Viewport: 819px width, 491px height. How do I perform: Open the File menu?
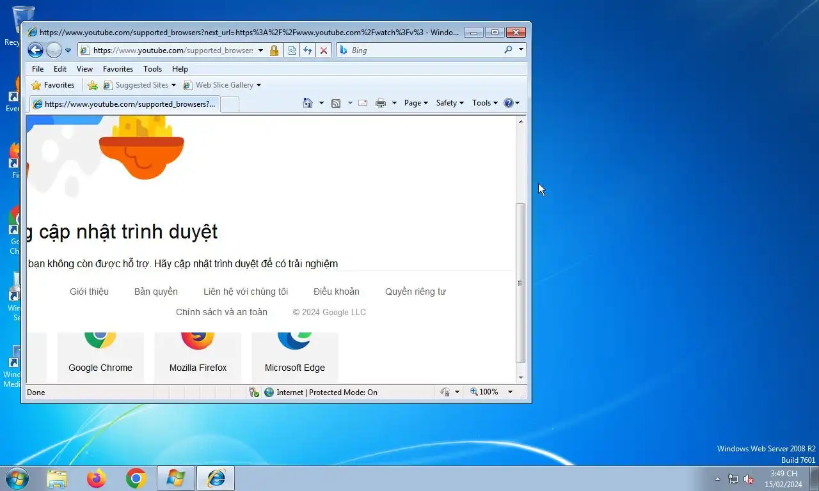[38, 69]
